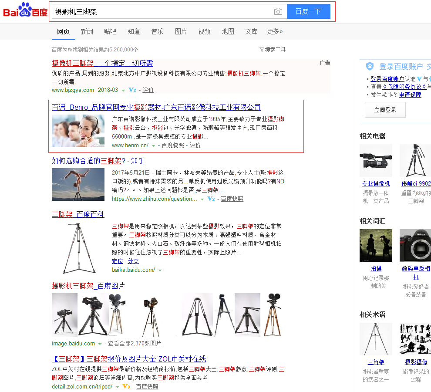The width and height of the screenshot is (431, 392).
Task: Click search box containing 摄影机三脚架
Action: [161, 12]
